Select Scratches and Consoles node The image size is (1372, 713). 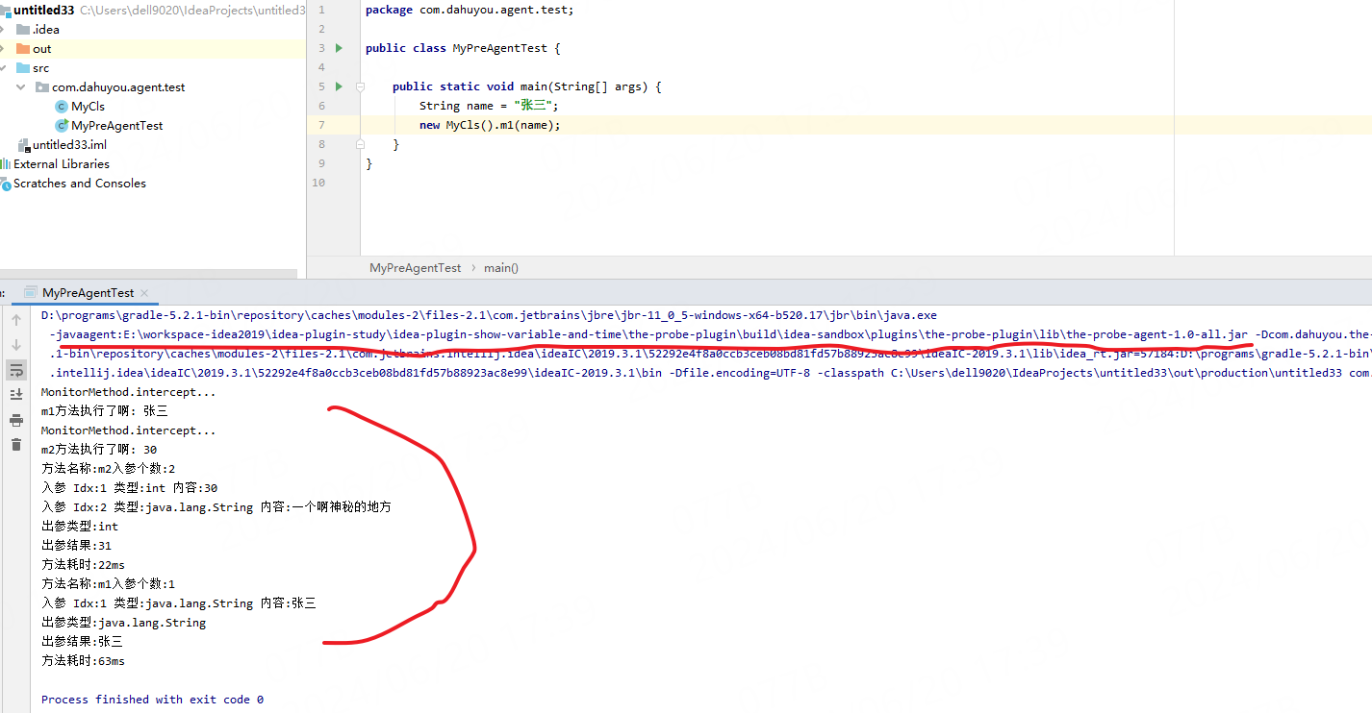[79, 184]
